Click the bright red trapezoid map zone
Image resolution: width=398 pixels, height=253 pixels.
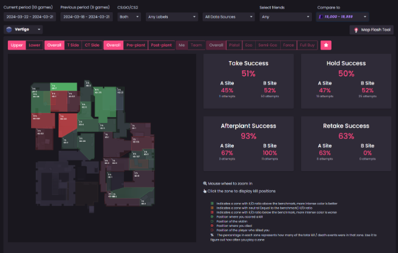[x=67, y=124]
